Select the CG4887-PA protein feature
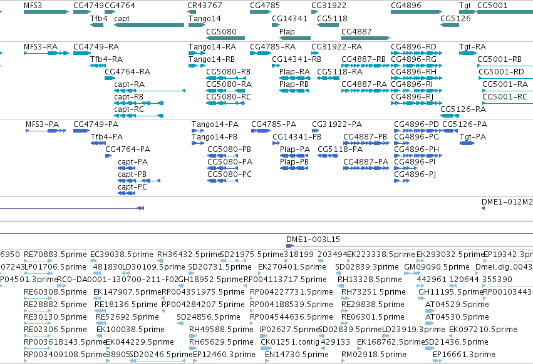The image size is (533, 364). 366,168
